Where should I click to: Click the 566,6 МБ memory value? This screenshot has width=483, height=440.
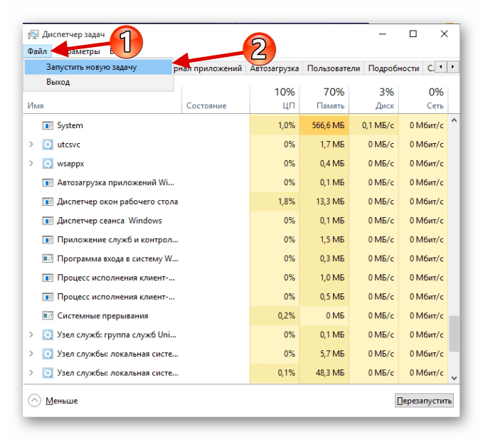[328, 125]
